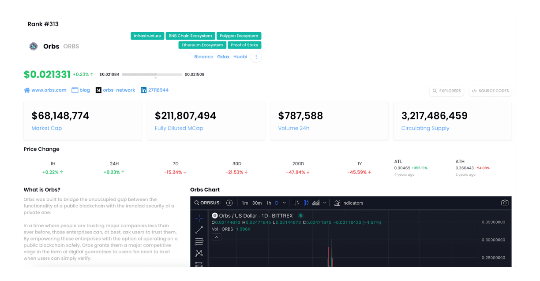Click the Orbs logo in chart legend

[x=215, y=216]
